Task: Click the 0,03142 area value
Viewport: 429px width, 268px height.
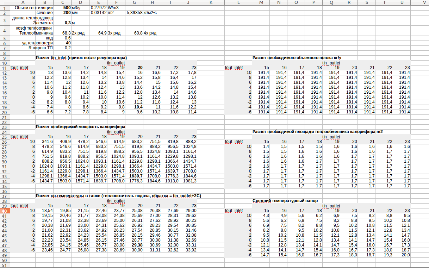Action: coord(99,13)
